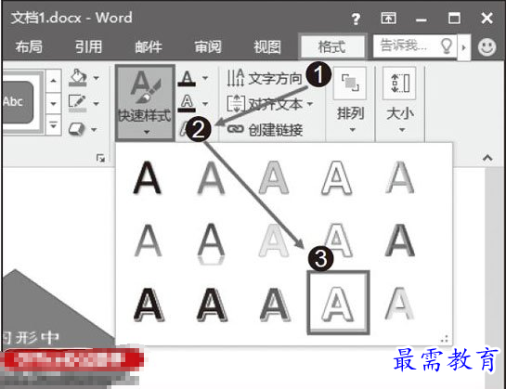
Task: Choose second bold WordArt in third row
Action: [212, 305]
